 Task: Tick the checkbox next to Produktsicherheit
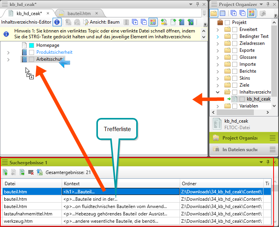click(31, 52)
